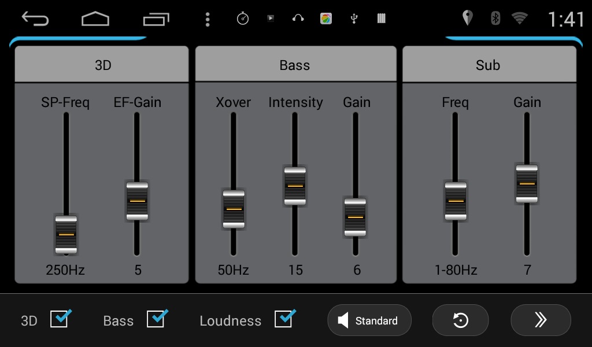
Task: Click the clock time display
Action: point(566,19)
